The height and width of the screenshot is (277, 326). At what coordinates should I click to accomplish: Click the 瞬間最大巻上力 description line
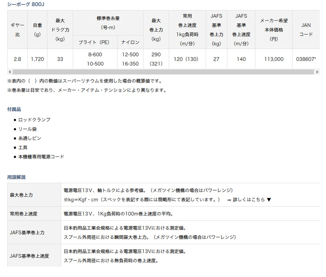click(150, 237)
